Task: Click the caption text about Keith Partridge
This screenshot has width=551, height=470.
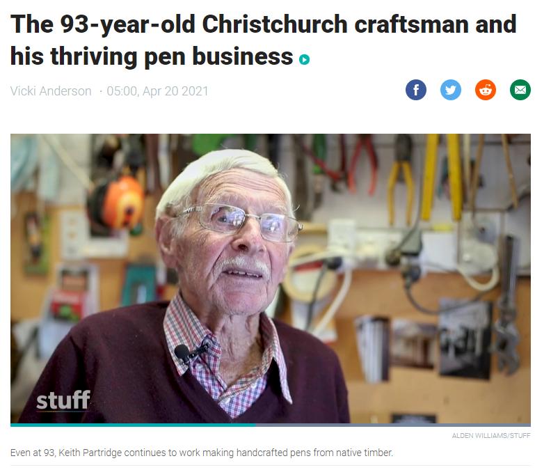Action: [x=201, y=453]
